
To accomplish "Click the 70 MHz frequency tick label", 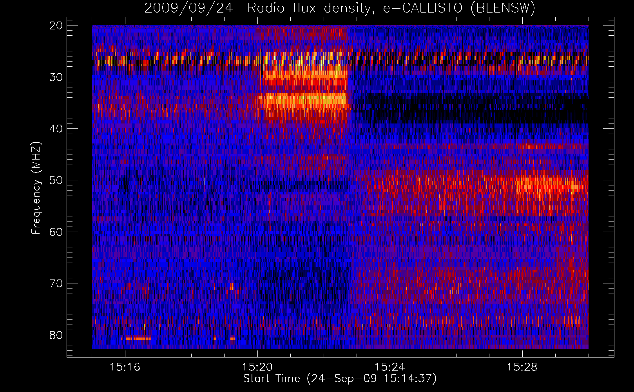I will [x=56, y=283].
